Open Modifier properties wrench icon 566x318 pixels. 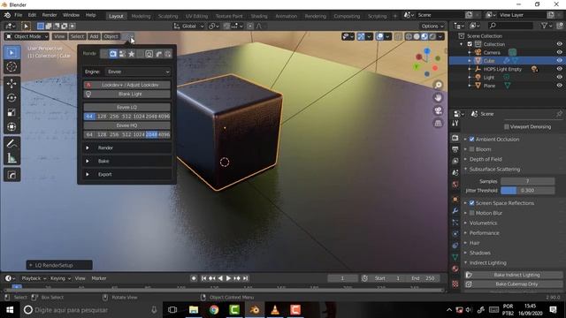(x=455, y=210)
